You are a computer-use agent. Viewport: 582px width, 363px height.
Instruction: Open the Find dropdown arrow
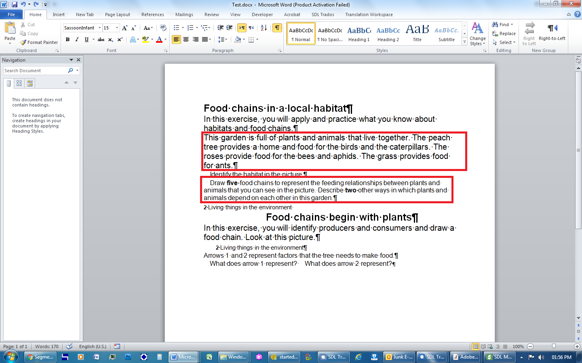[x=512, y=25]
